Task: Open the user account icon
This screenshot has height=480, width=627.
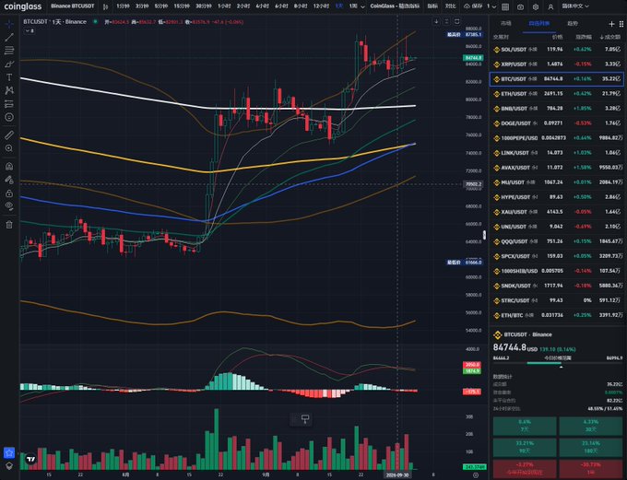Action: tap(550, 6)
